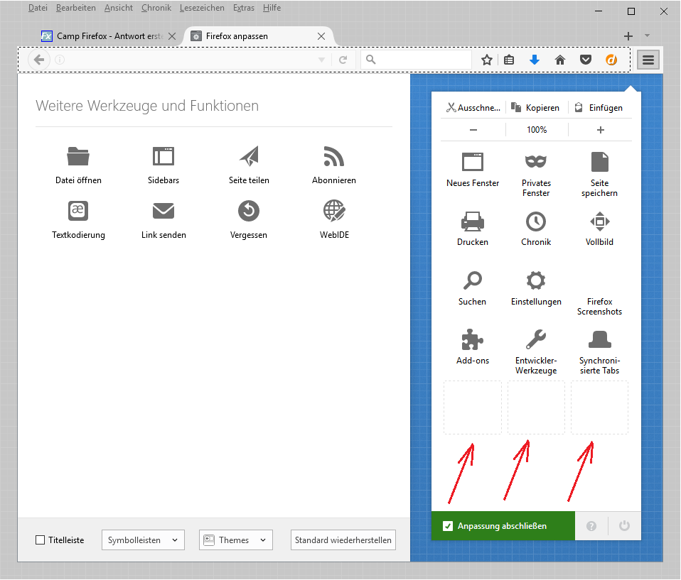681x580 pixels.
Task: Select the Privates Fenster mask icon
Action: click(536, 161)
